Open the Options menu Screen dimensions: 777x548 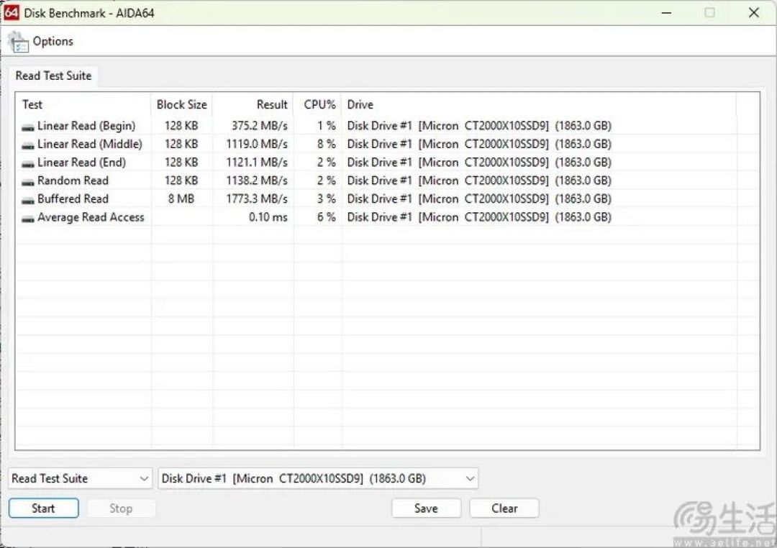click(53, 42)
